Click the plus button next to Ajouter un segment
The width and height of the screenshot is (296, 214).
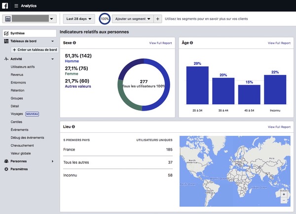pyautogui.click(x=157, y=19)
